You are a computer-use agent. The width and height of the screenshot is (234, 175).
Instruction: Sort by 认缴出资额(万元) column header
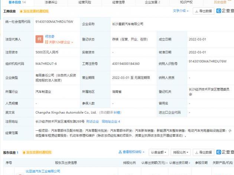pos(154,163)
